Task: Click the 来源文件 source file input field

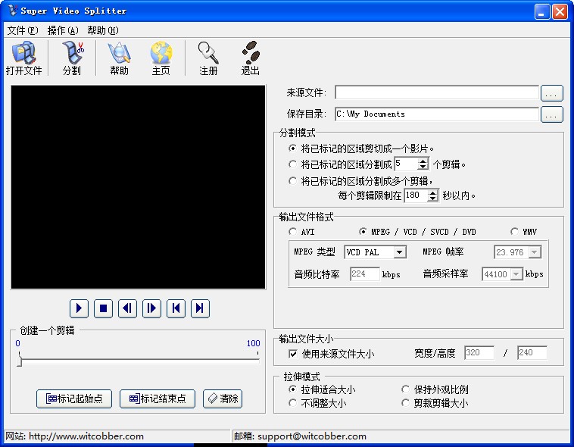Action: click(x=436, y=93)
